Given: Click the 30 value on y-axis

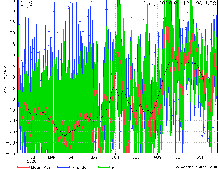Looking at the screenshot, I should [12, 11].
